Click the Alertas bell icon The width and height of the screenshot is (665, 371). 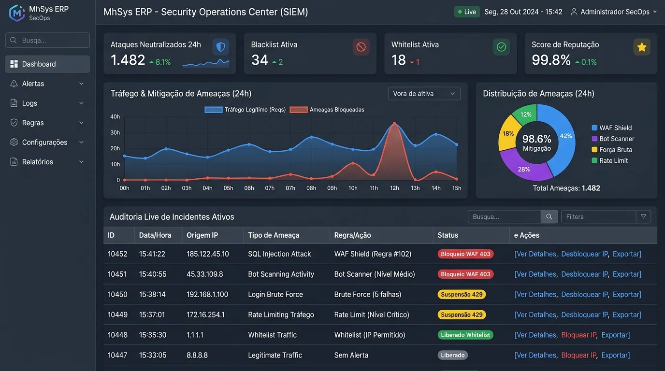tap(14, 84)
